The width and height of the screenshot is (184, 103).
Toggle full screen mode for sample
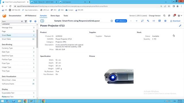click(142, 21)
